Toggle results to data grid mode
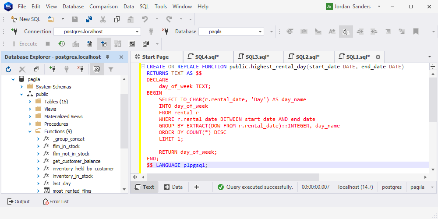This screenshot has height=219, width=438. [104, 43]
